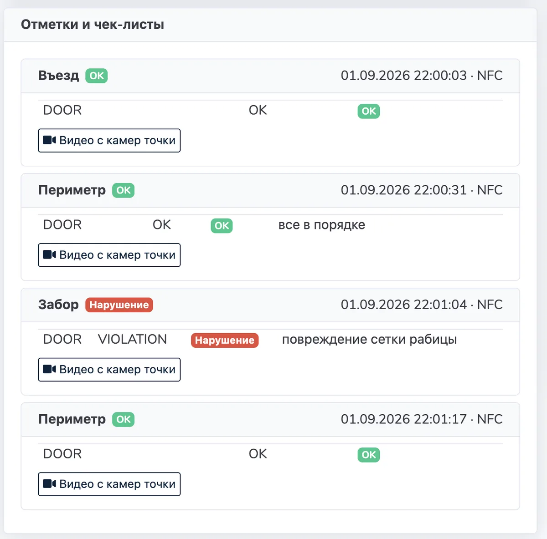Screen dimensions: 547x539
Task: Click camera icon in Забор video button
Action: [49, 369]
